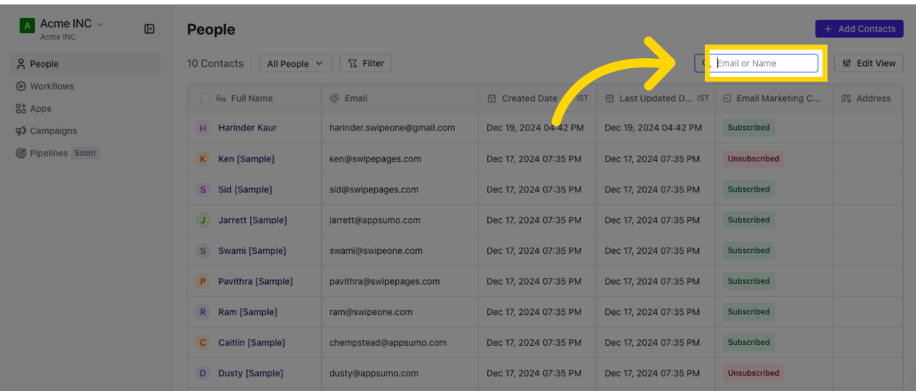The width and height of the screenshot is (916, 391).
Task: Collapse the sidebar panel icon
Action: [149, 29]
